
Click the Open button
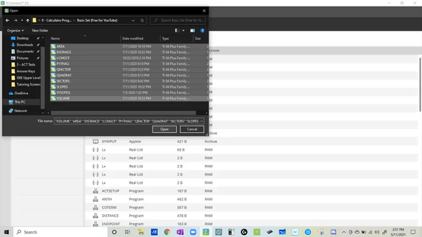pos(164,129)
